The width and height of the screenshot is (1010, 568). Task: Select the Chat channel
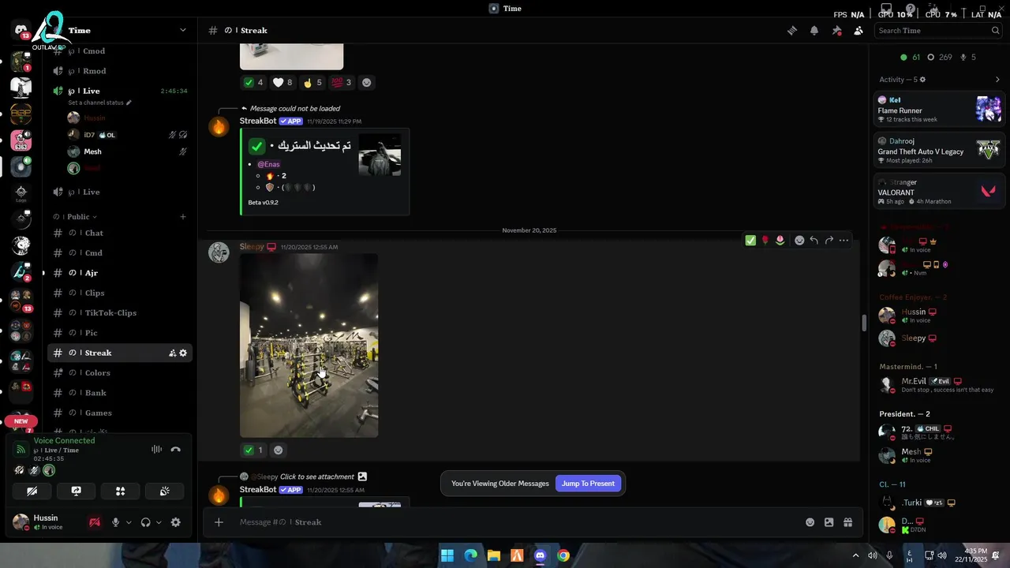119,233
